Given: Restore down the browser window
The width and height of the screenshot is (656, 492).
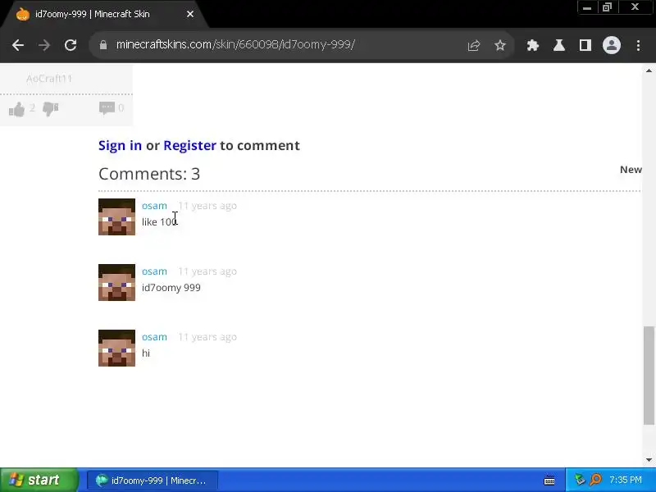Looking at the screenshot, I should coord(607,7).
